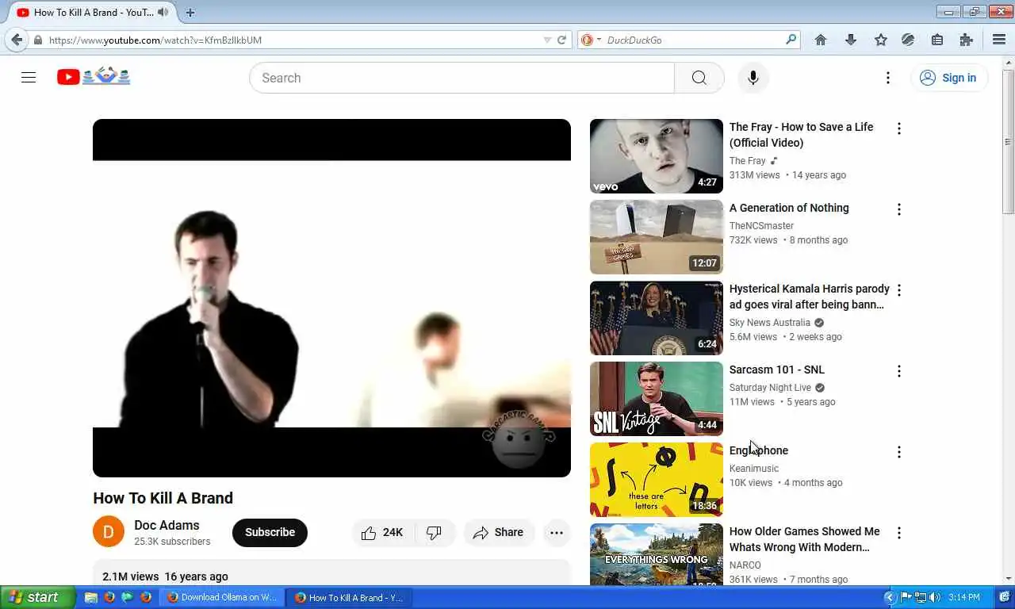
Task: Expand the URL history dropdown arrow
Action: pyautogui.click(x=547, y=40)
